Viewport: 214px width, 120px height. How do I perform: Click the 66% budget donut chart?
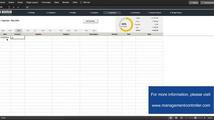pyautogui.click(x=126, y=25)
